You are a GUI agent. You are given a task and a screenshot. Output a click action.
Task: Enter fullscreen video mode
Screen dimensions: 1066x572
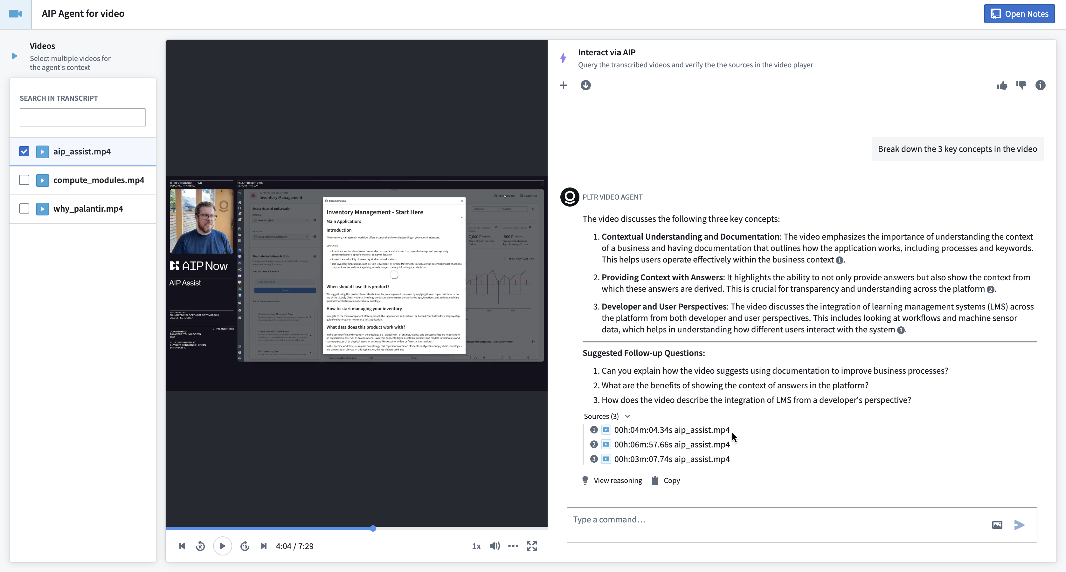click(532, 546)
